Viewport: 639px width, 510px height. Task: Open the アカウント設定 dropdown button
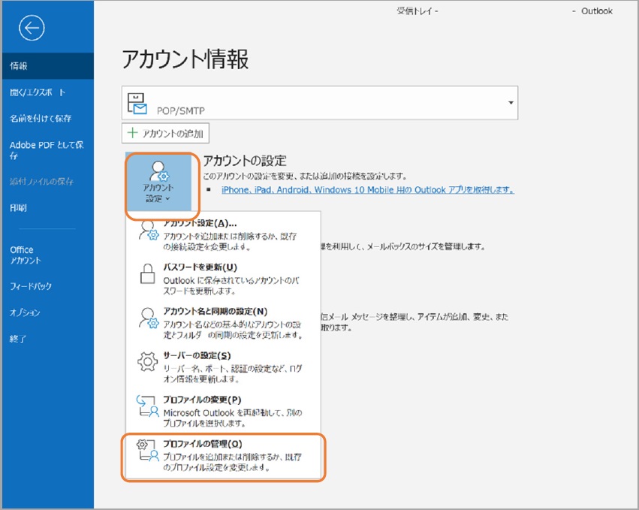[158, 182]
